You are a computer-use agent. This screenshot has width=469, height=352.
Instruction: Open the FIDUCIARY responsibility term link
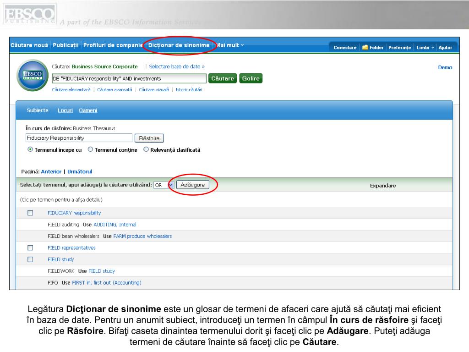click(74, 213)
